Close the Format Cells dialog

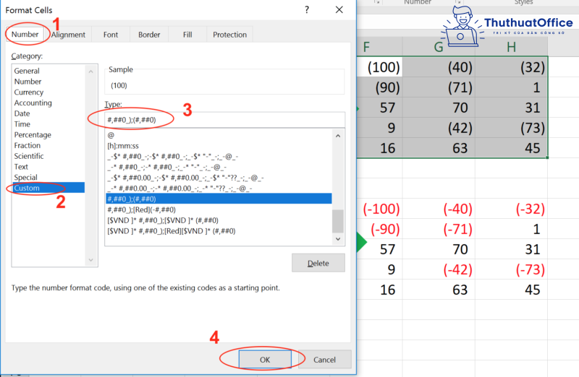339,10
